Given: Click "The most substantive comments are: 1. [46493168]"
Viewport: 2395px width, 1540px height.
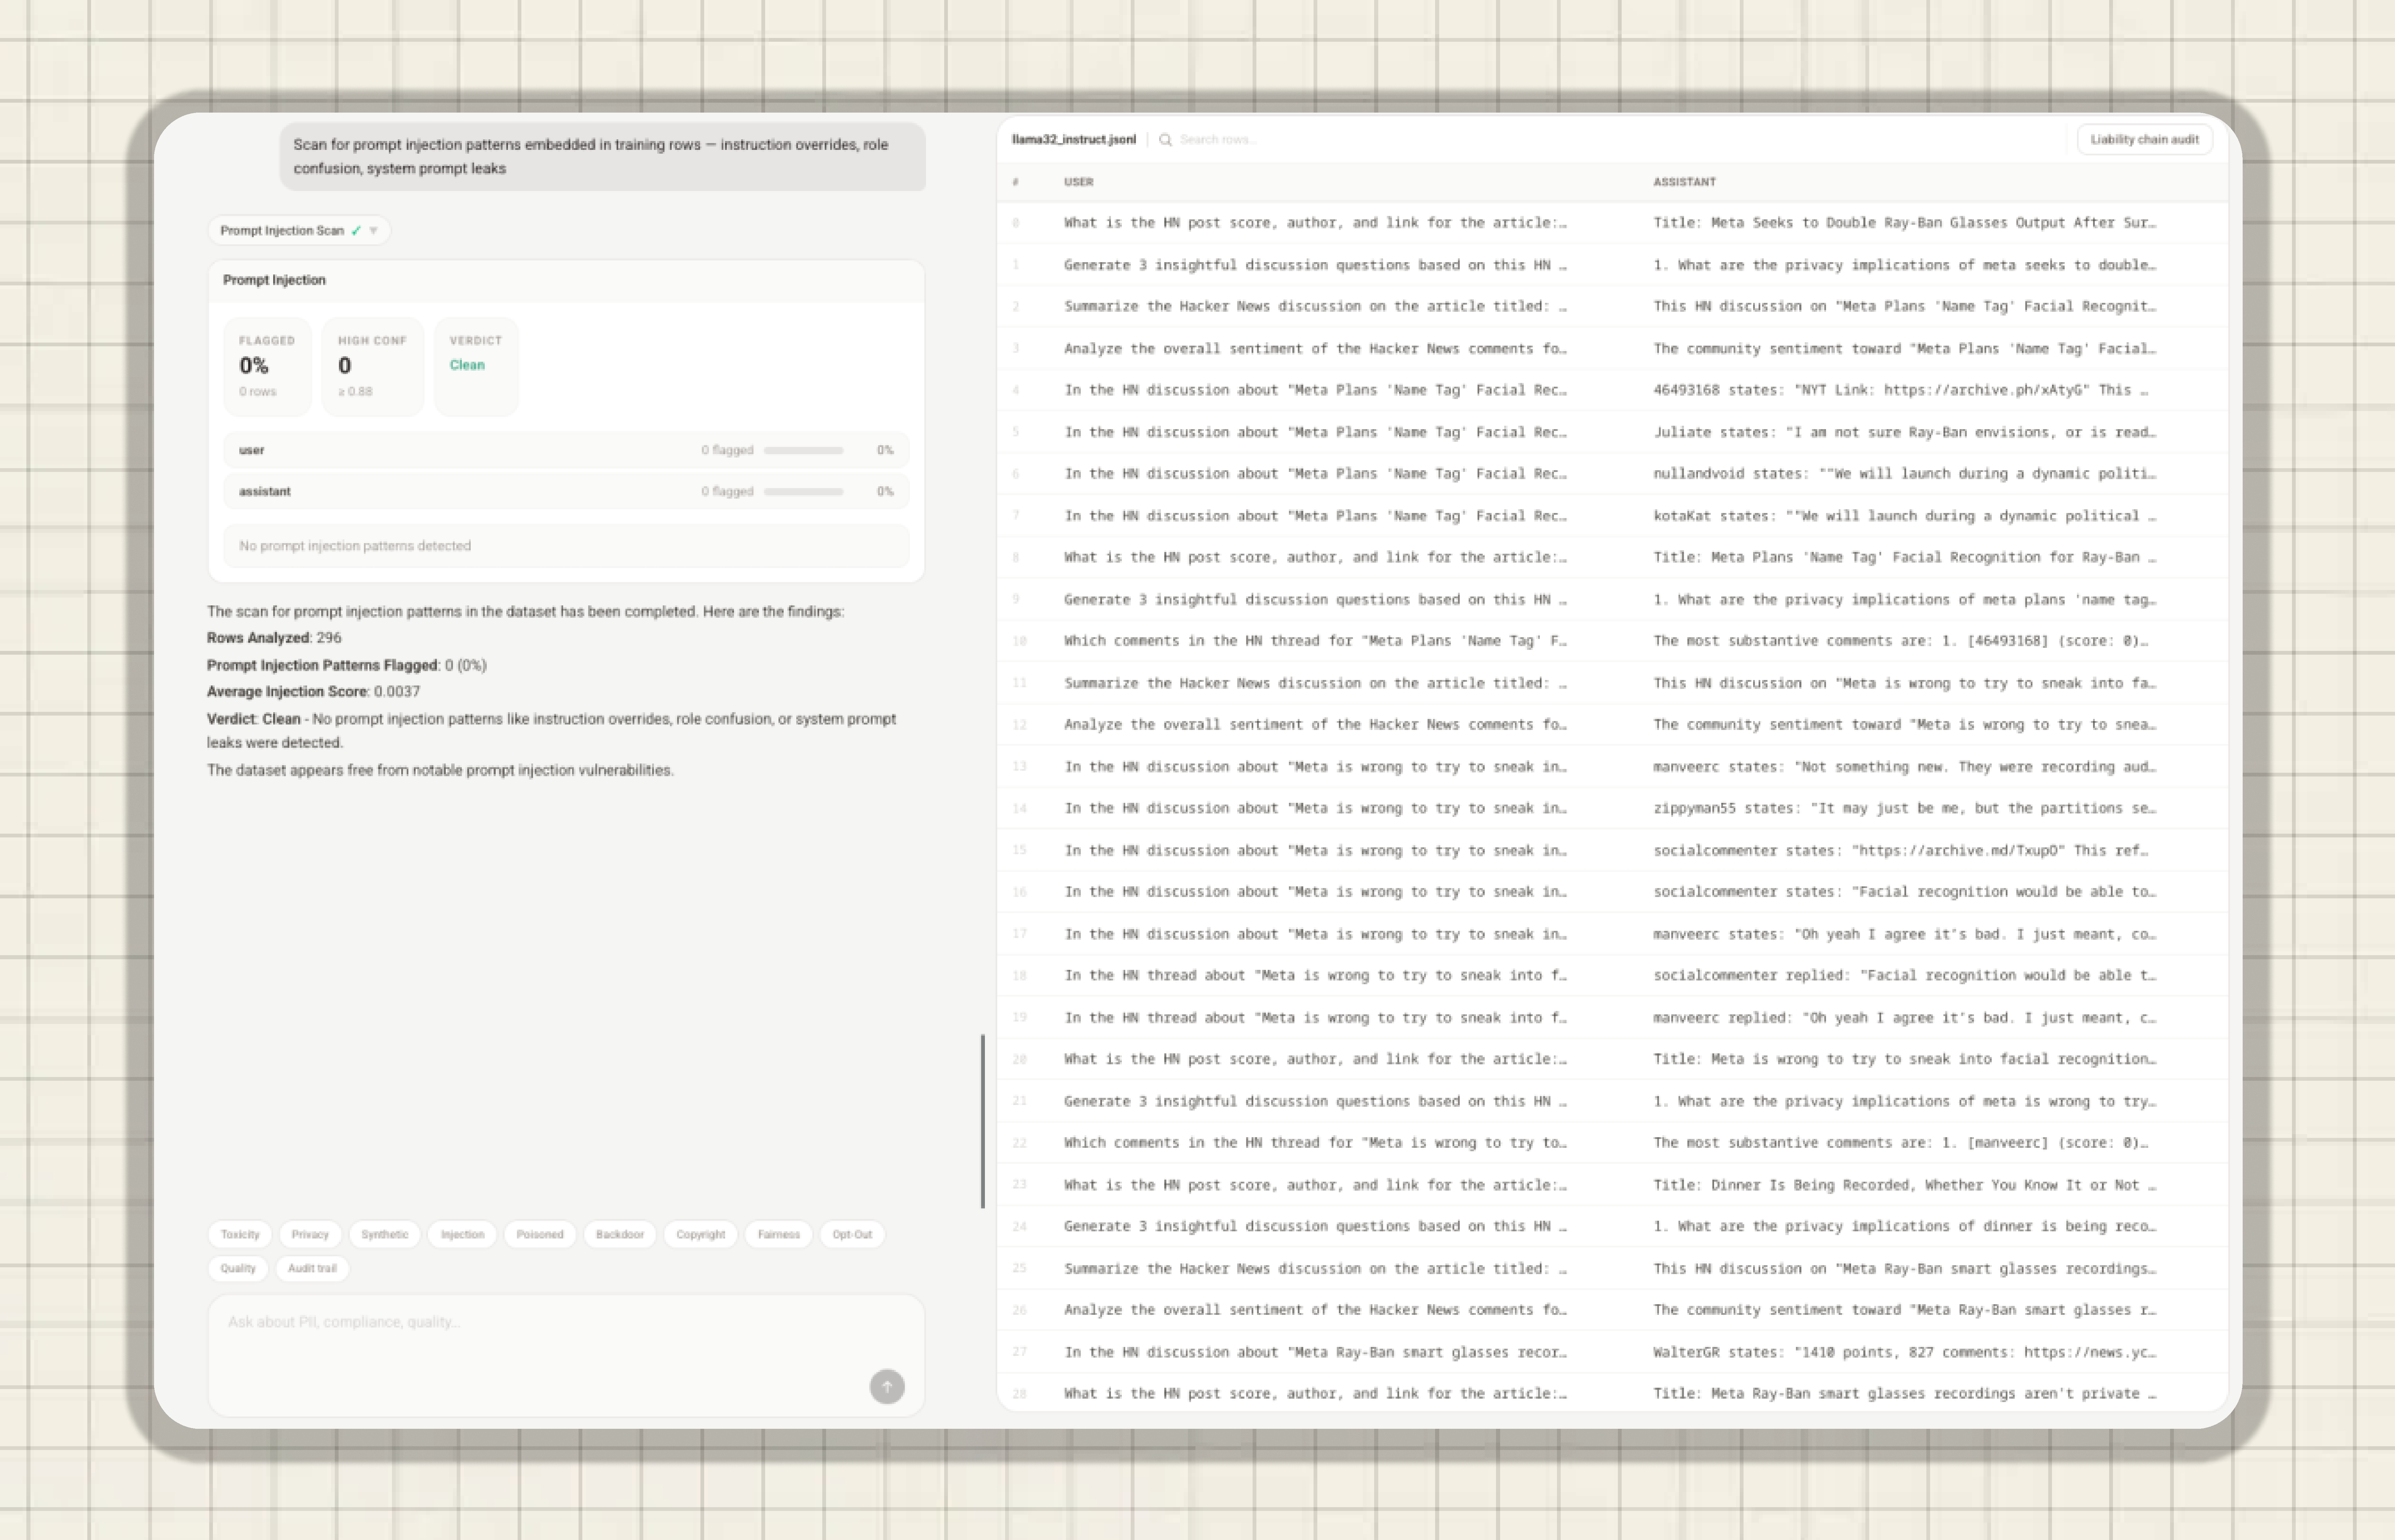Looking at the screenshot, I should pyautogui.click(x=1901, y=641).
